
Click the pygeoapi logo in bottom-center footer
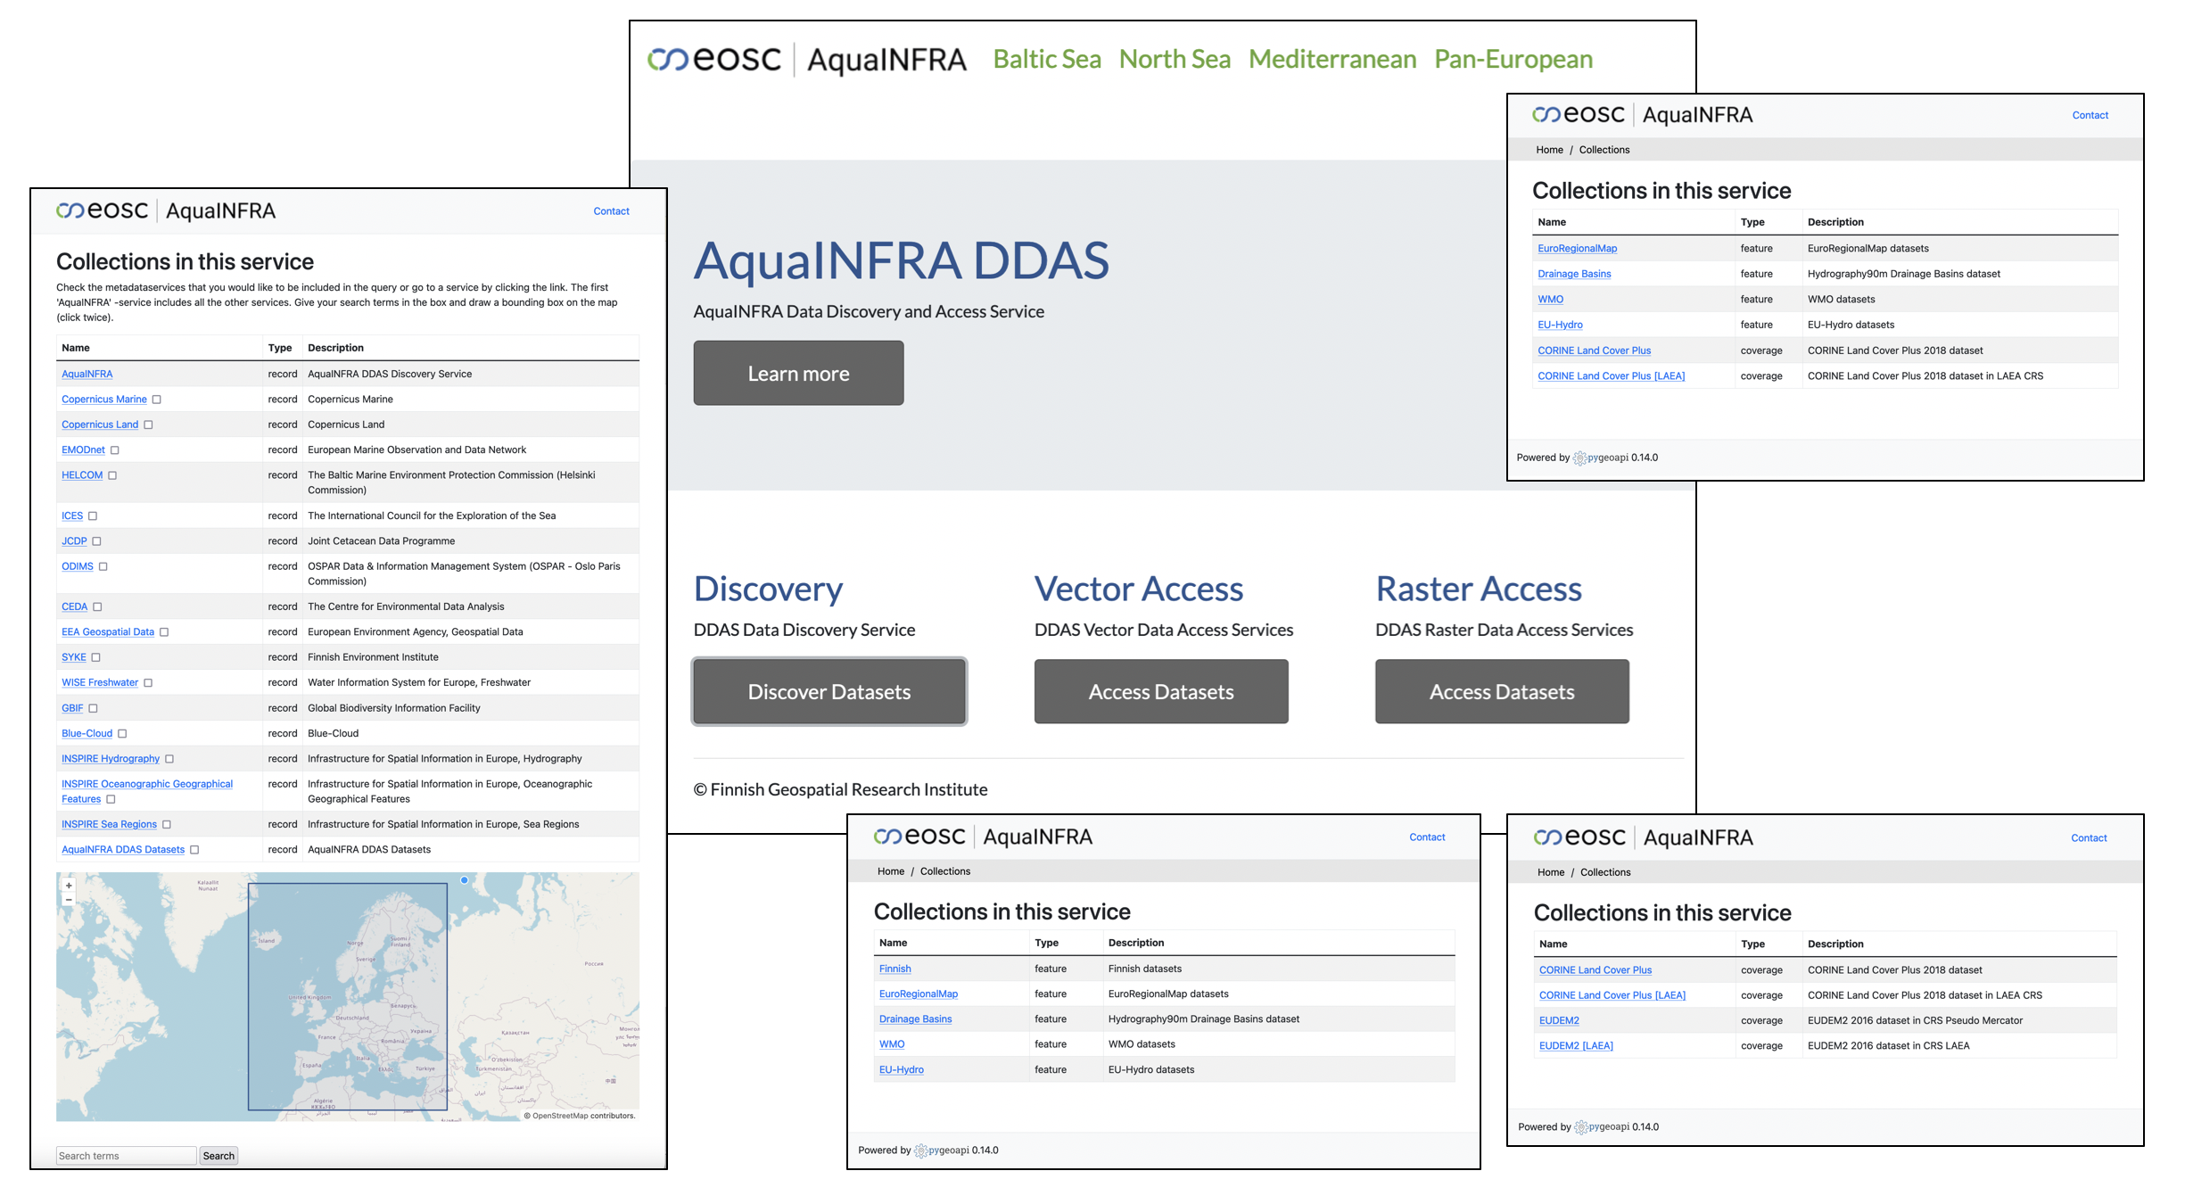click(942, 1150)
